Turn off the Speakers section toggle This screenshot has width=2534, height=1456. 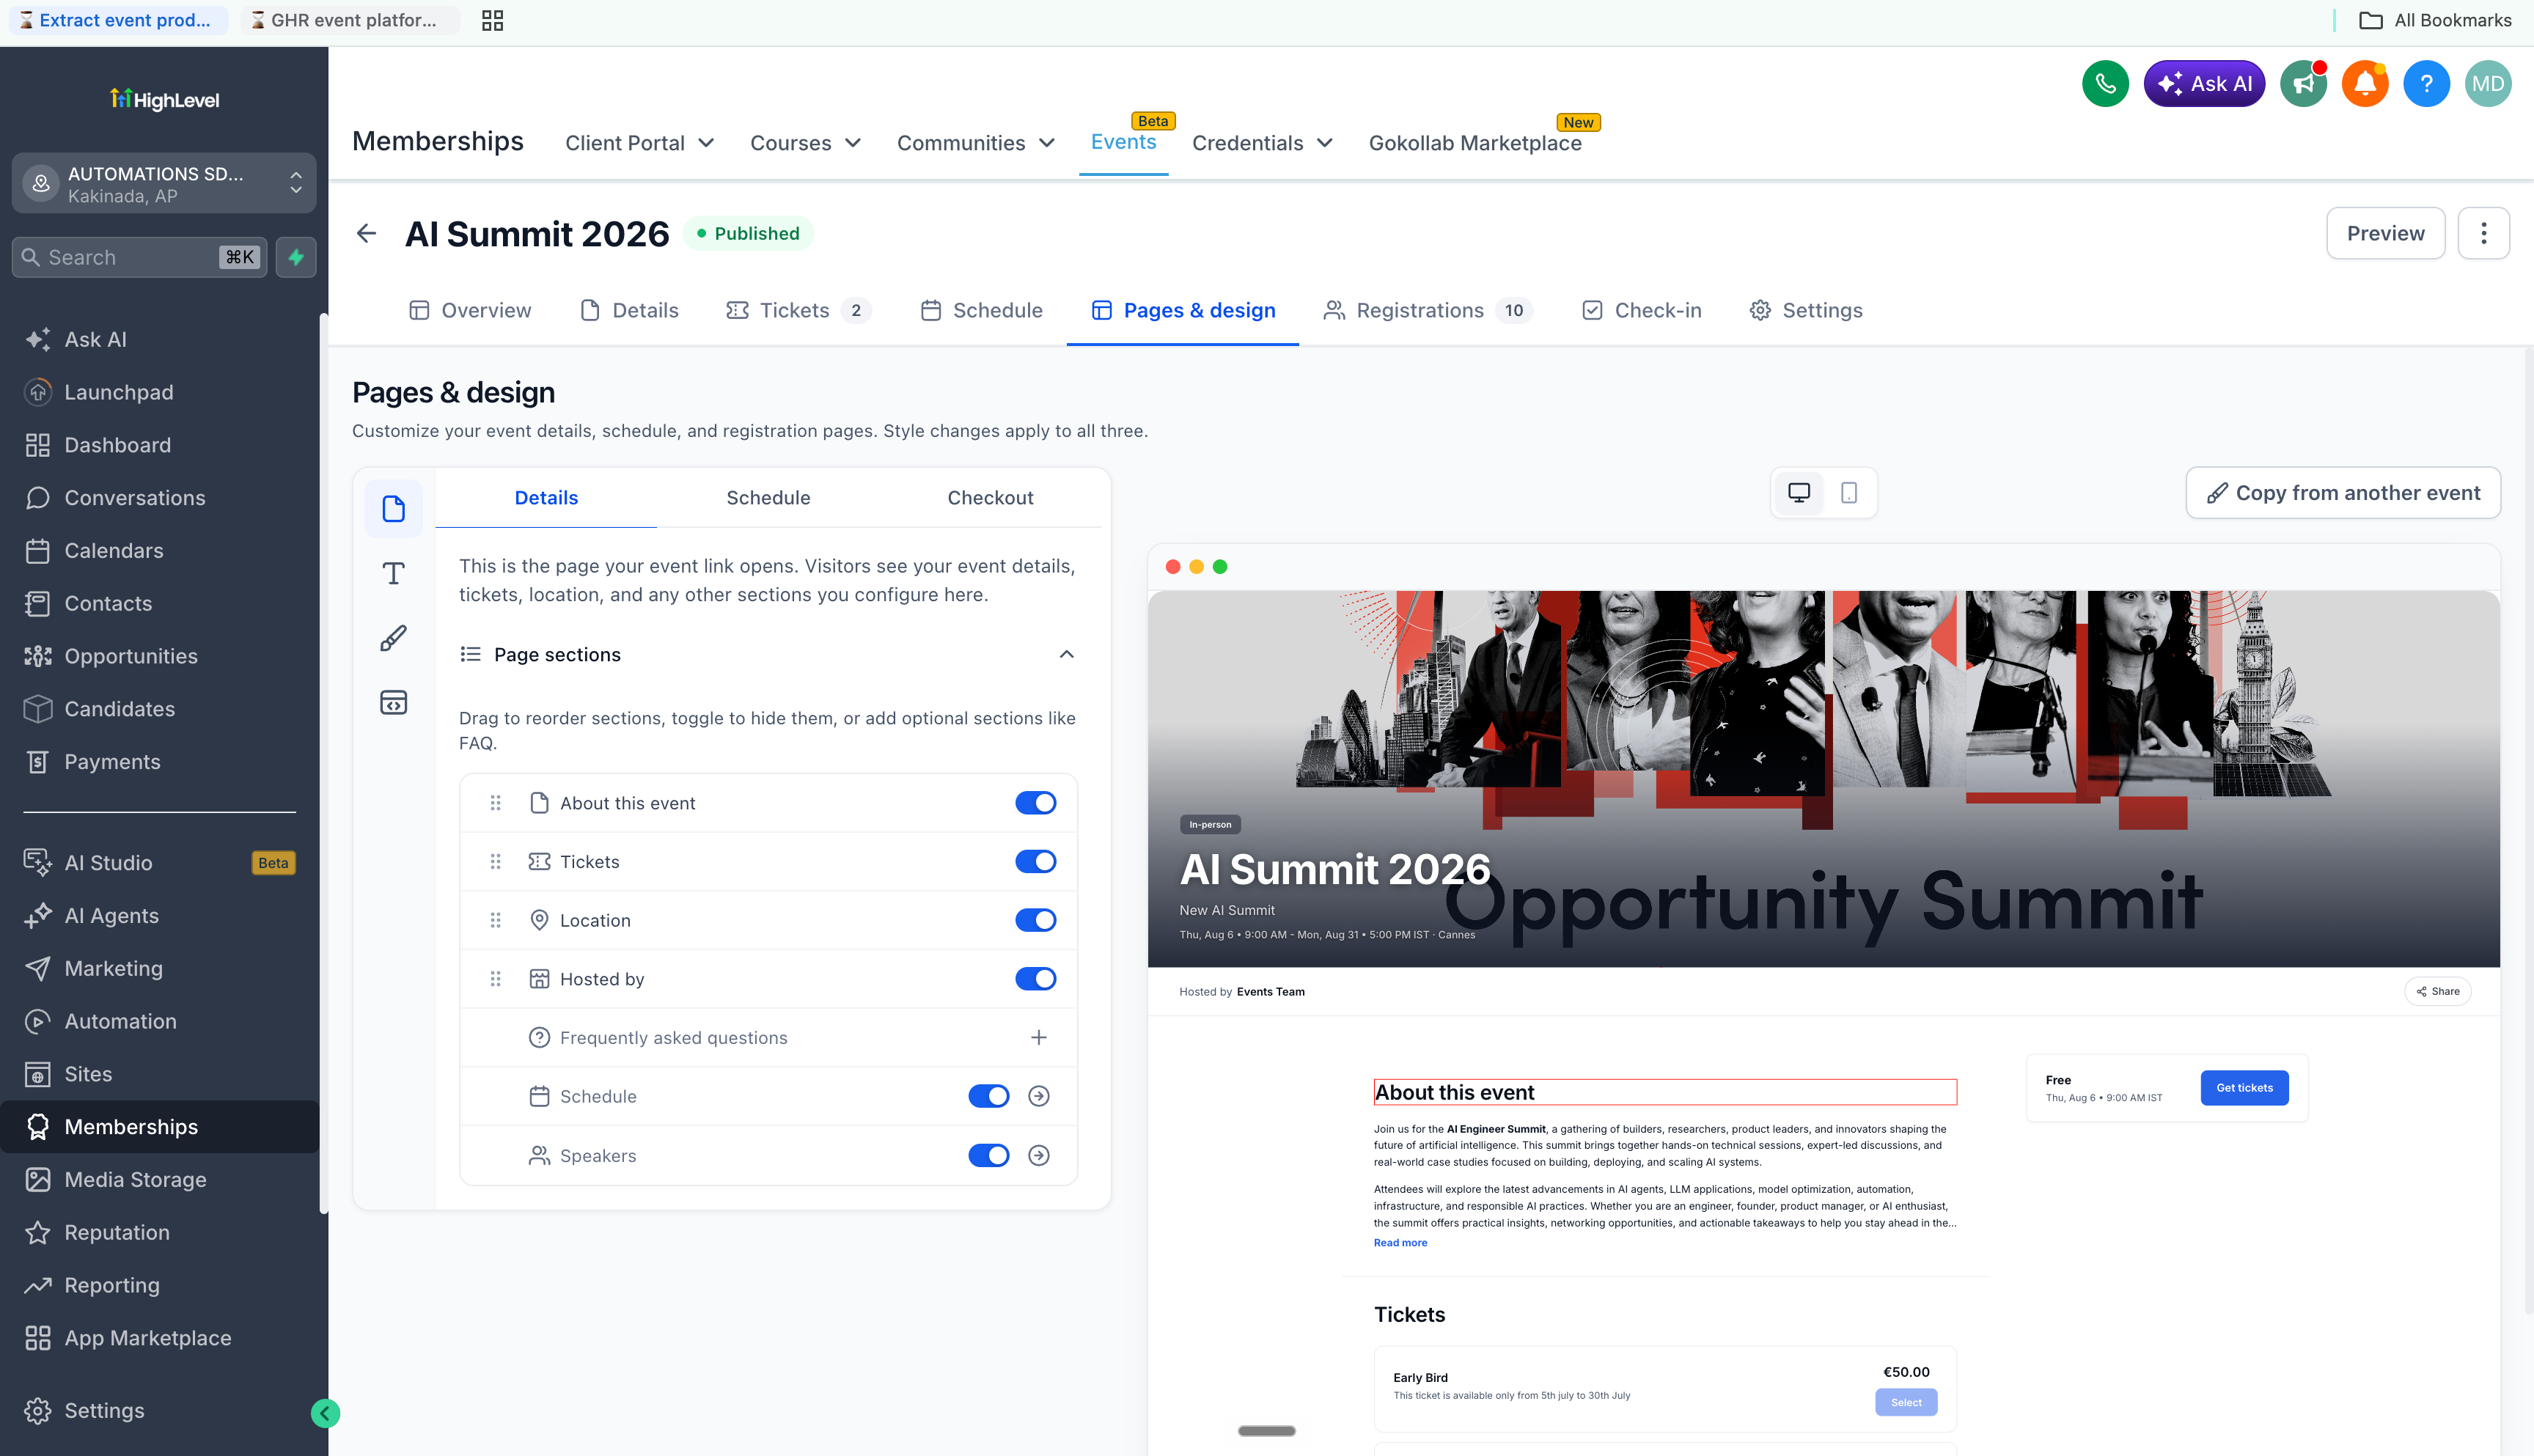click(x=989, y=1155)
